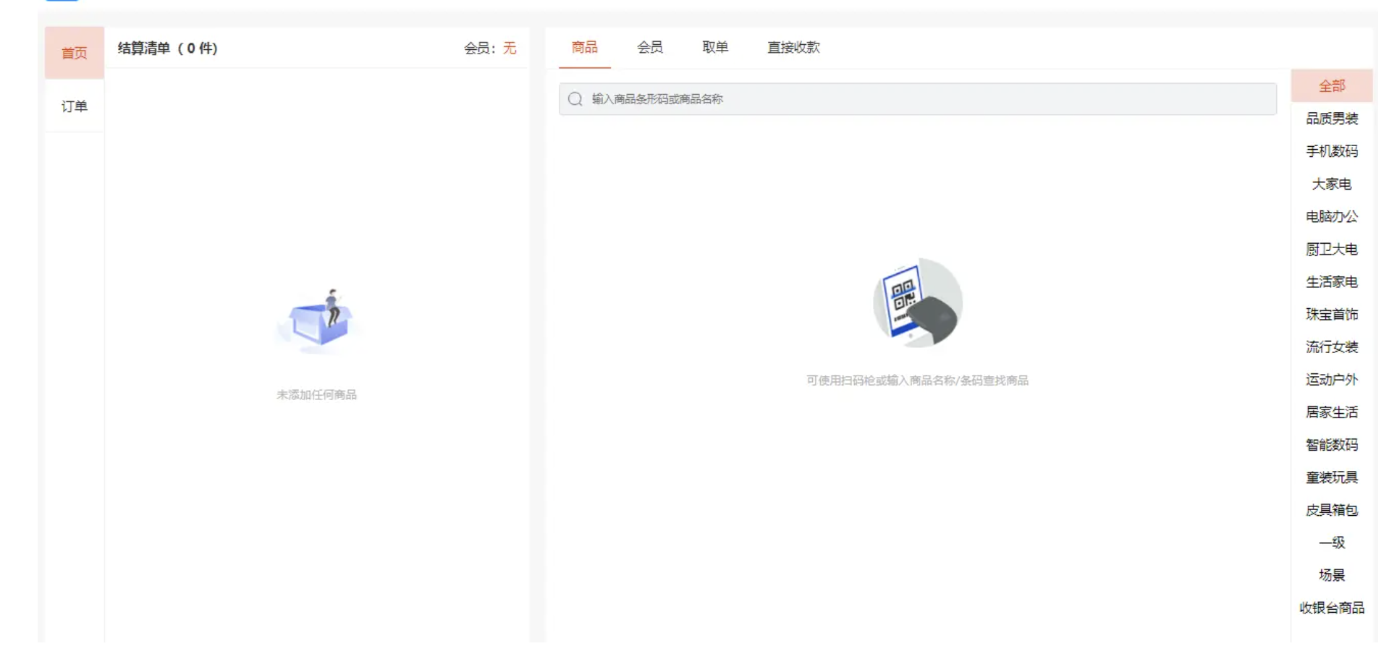The width and height of the screenshot is (1397, 654).
Task: Switch to the 直接收款 tab
Action: pyautogui.click(x=793, y=48)
